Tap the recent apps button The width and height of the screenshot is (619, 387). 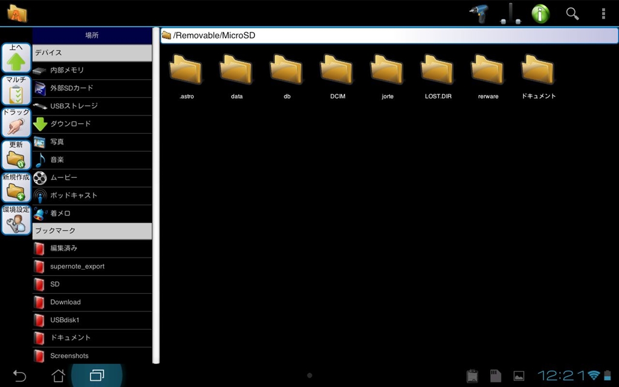coord(97,375)
